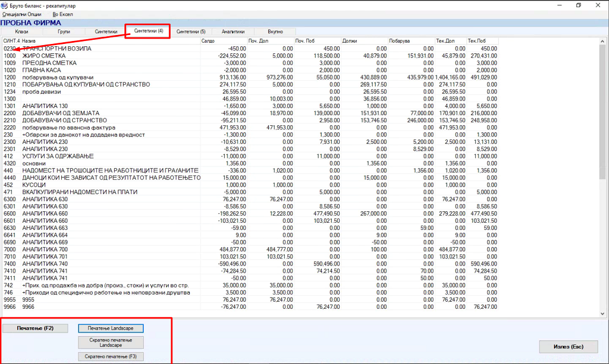
Task: Click the application icon in title bar
Action: pyautogui.click(x=5, y=4)
